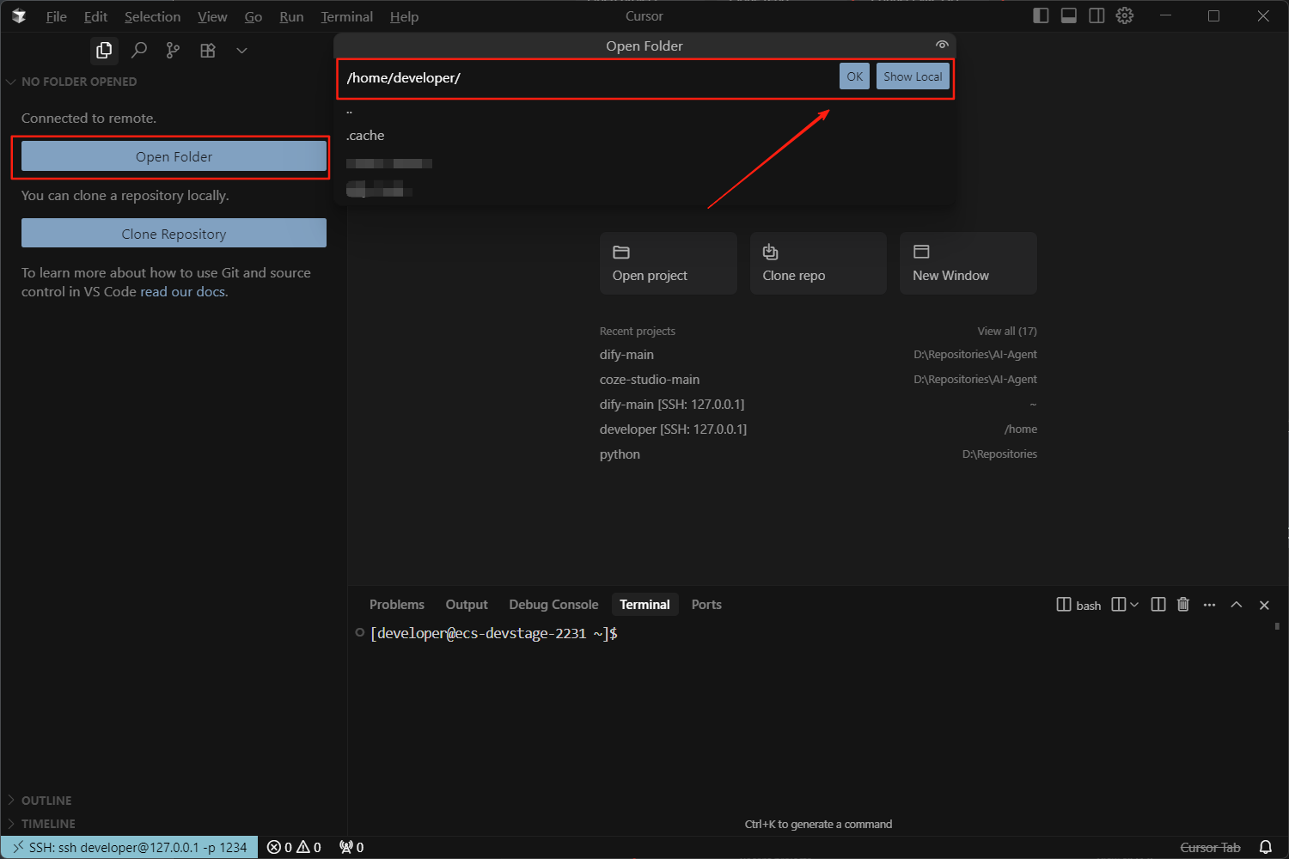Toggle primary sidebar layout icon

click(x=1041, y=15)
